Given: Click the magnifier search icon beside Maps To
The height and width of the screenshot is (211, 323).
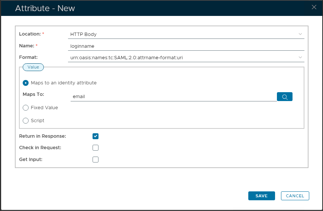Looking at the screenshot, I should coord(285,97).
